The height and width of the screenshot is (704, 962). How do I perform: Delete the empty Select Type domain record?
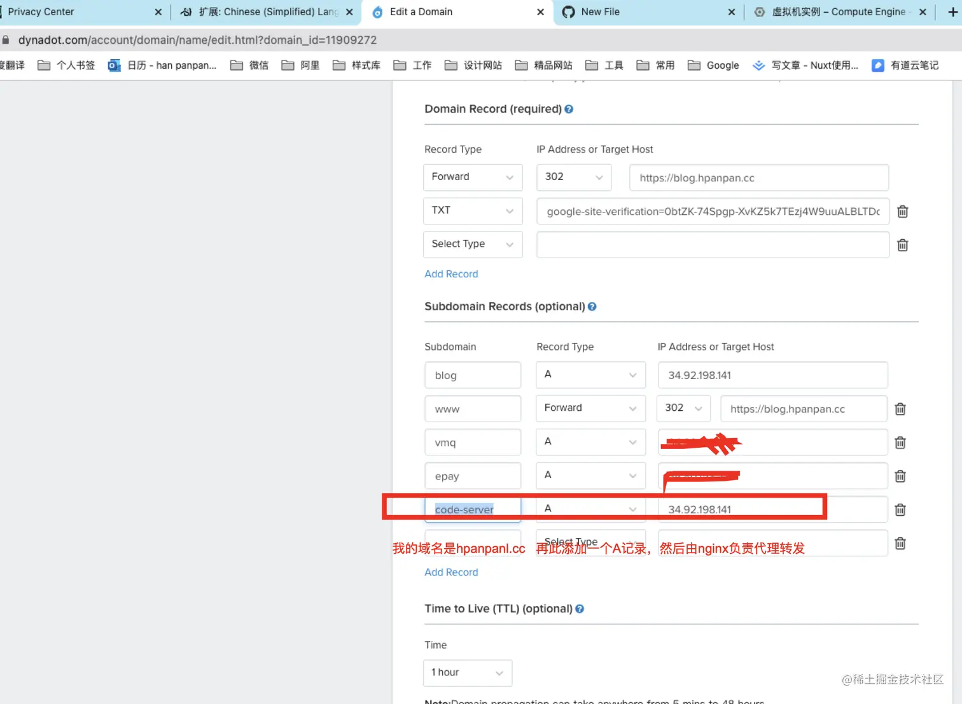(x=902, y=245)
